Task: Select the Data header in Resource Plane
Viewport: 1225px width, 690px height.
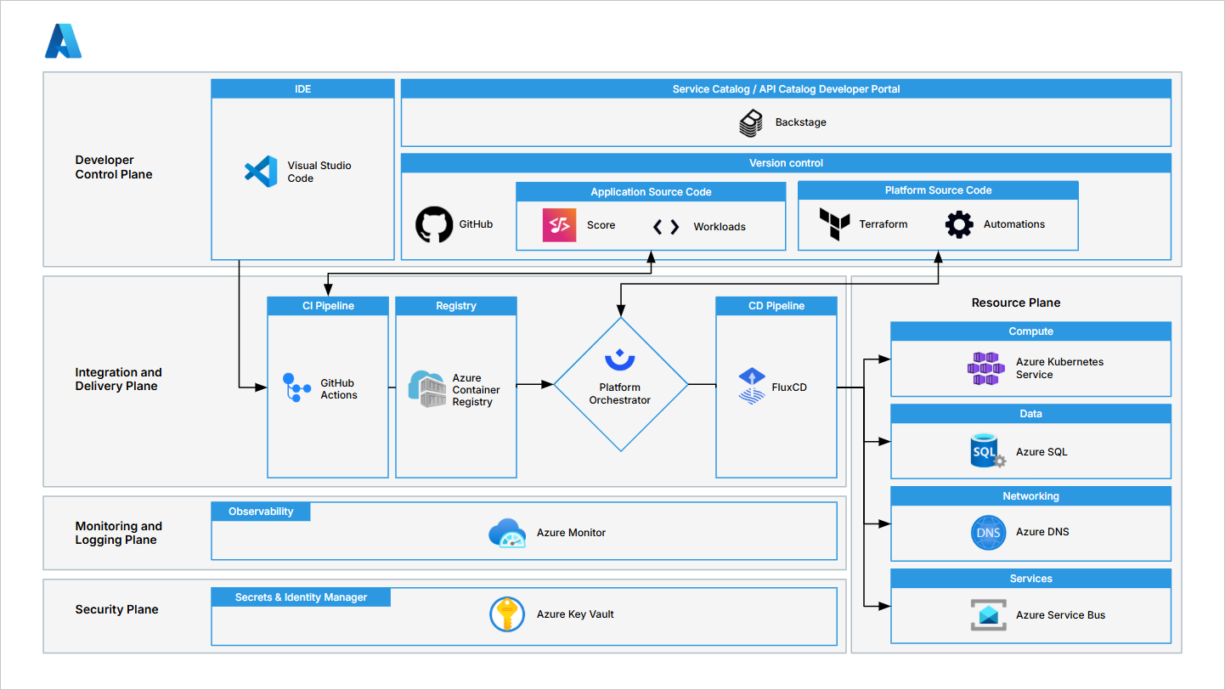Action: [1030, 414]
